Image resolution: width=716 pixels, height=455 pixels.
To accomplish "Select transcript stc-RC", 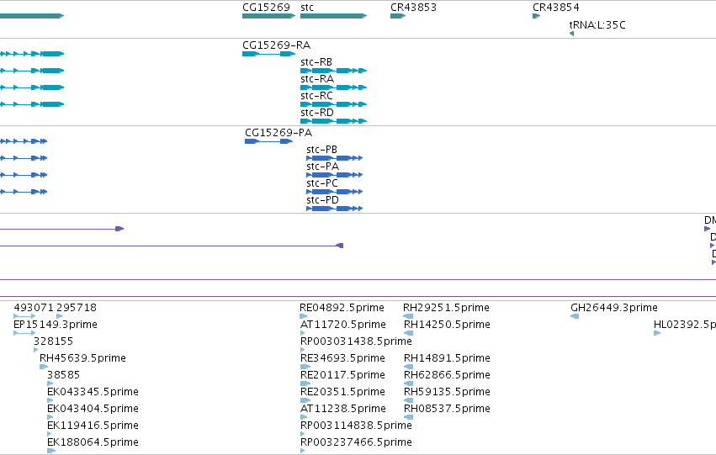I will point(333,104).
